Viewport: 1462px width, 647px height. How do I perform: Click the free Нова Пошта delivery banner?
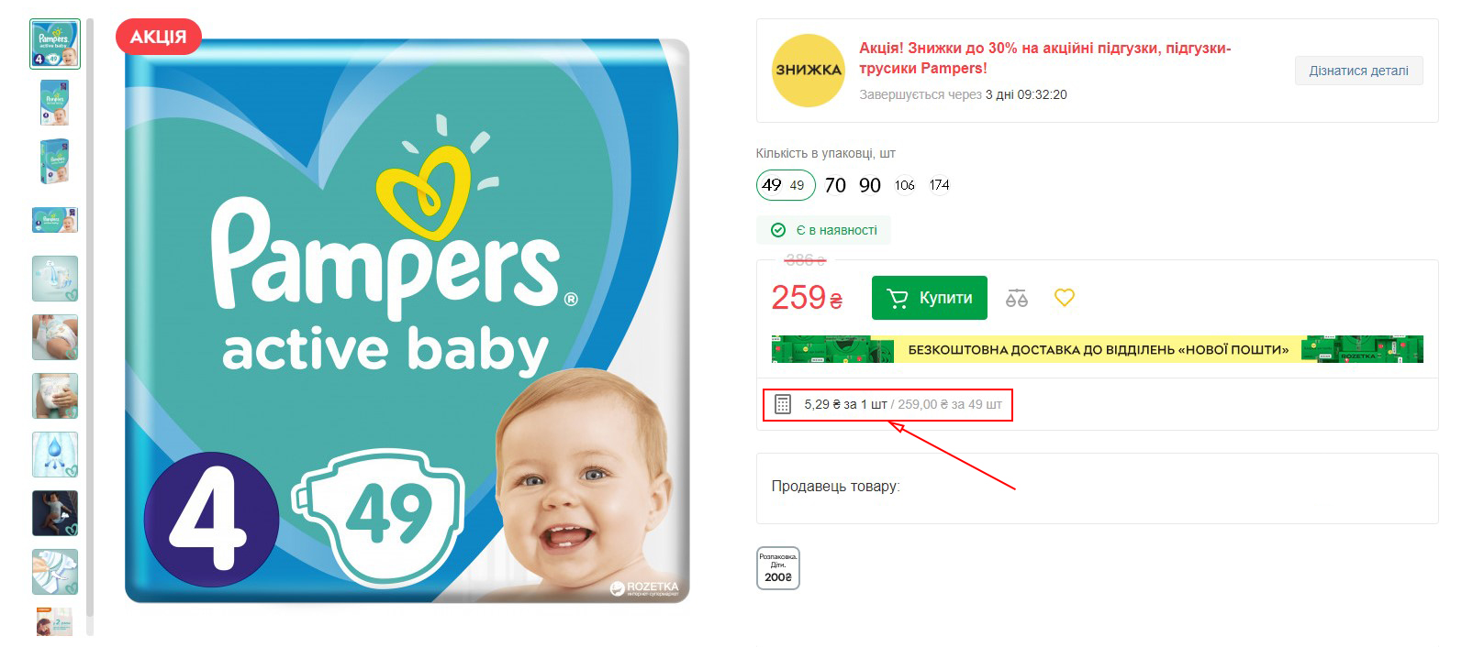(1098, 349)
